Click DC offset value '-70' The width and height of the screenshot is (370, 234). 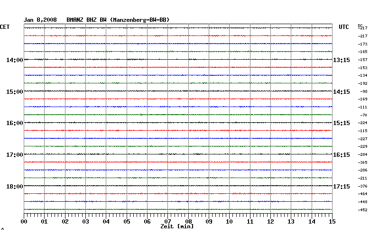[364, 115]
